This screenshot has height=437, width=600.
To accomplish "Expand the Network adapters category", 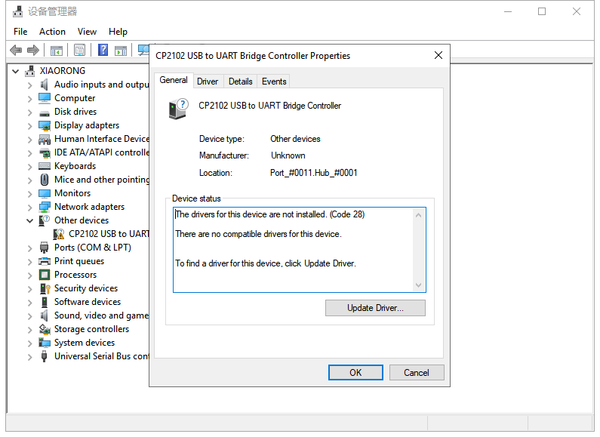I will [30, 207].
